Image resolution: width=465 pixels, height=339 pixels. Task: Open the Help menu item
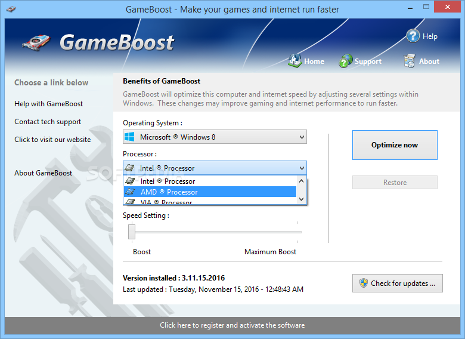pyautogui.click(x=422, y=36)
